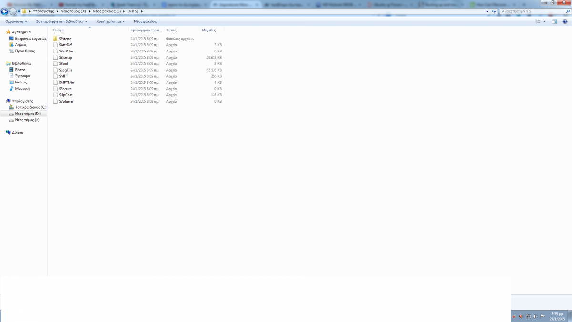This screenshot has width=572, height=322.
Task: Open the recent locations dropdown beside Forward
Action: 19,11
